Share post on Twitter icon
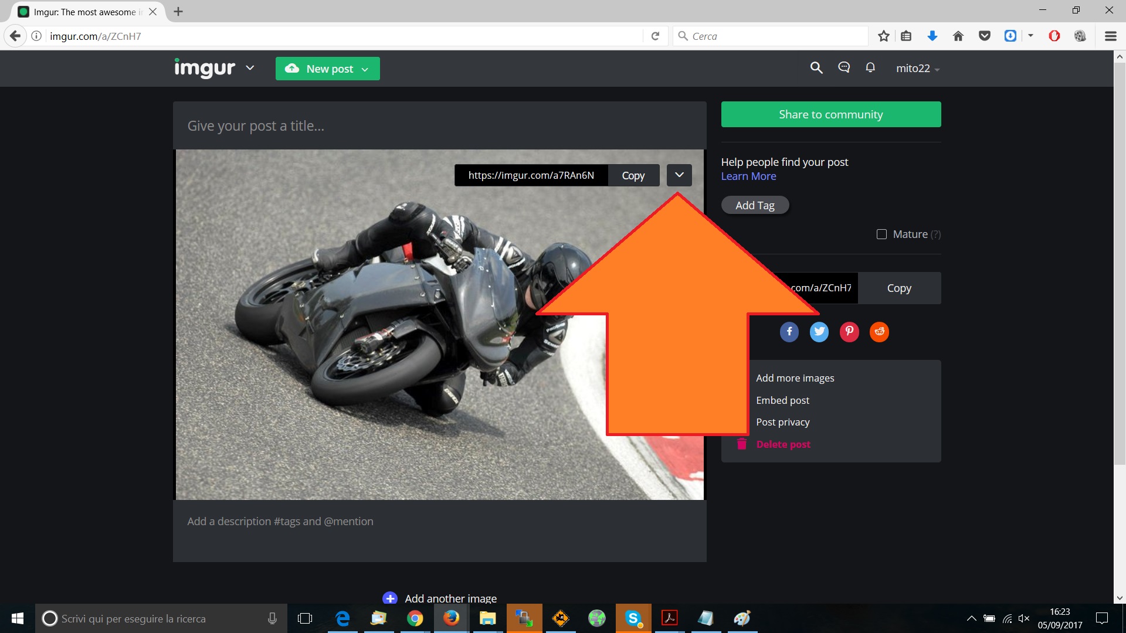 (819, 332)
